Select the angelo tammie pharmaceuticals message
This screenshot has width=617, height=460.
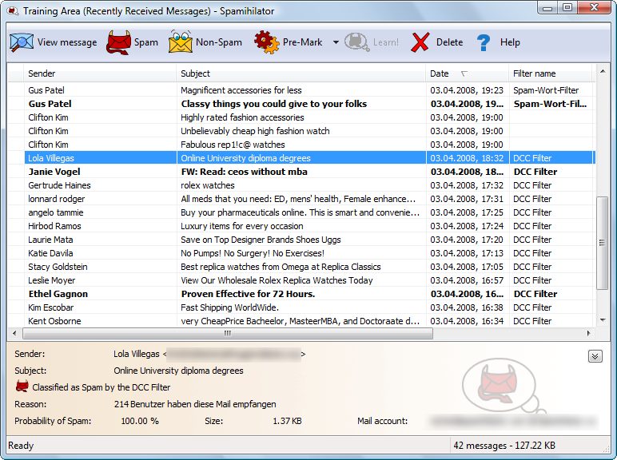[301, 212]
